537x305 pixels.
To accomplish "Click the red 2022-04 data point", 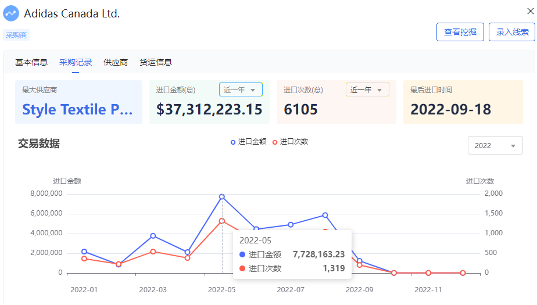I will click(x=187, y=258).
